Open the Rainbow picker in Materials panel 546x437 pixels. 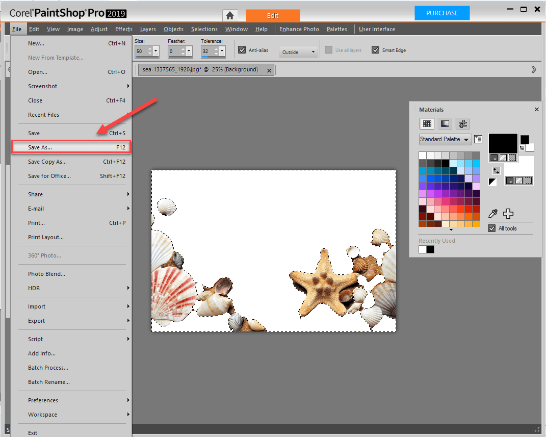[x=445, y=123]
